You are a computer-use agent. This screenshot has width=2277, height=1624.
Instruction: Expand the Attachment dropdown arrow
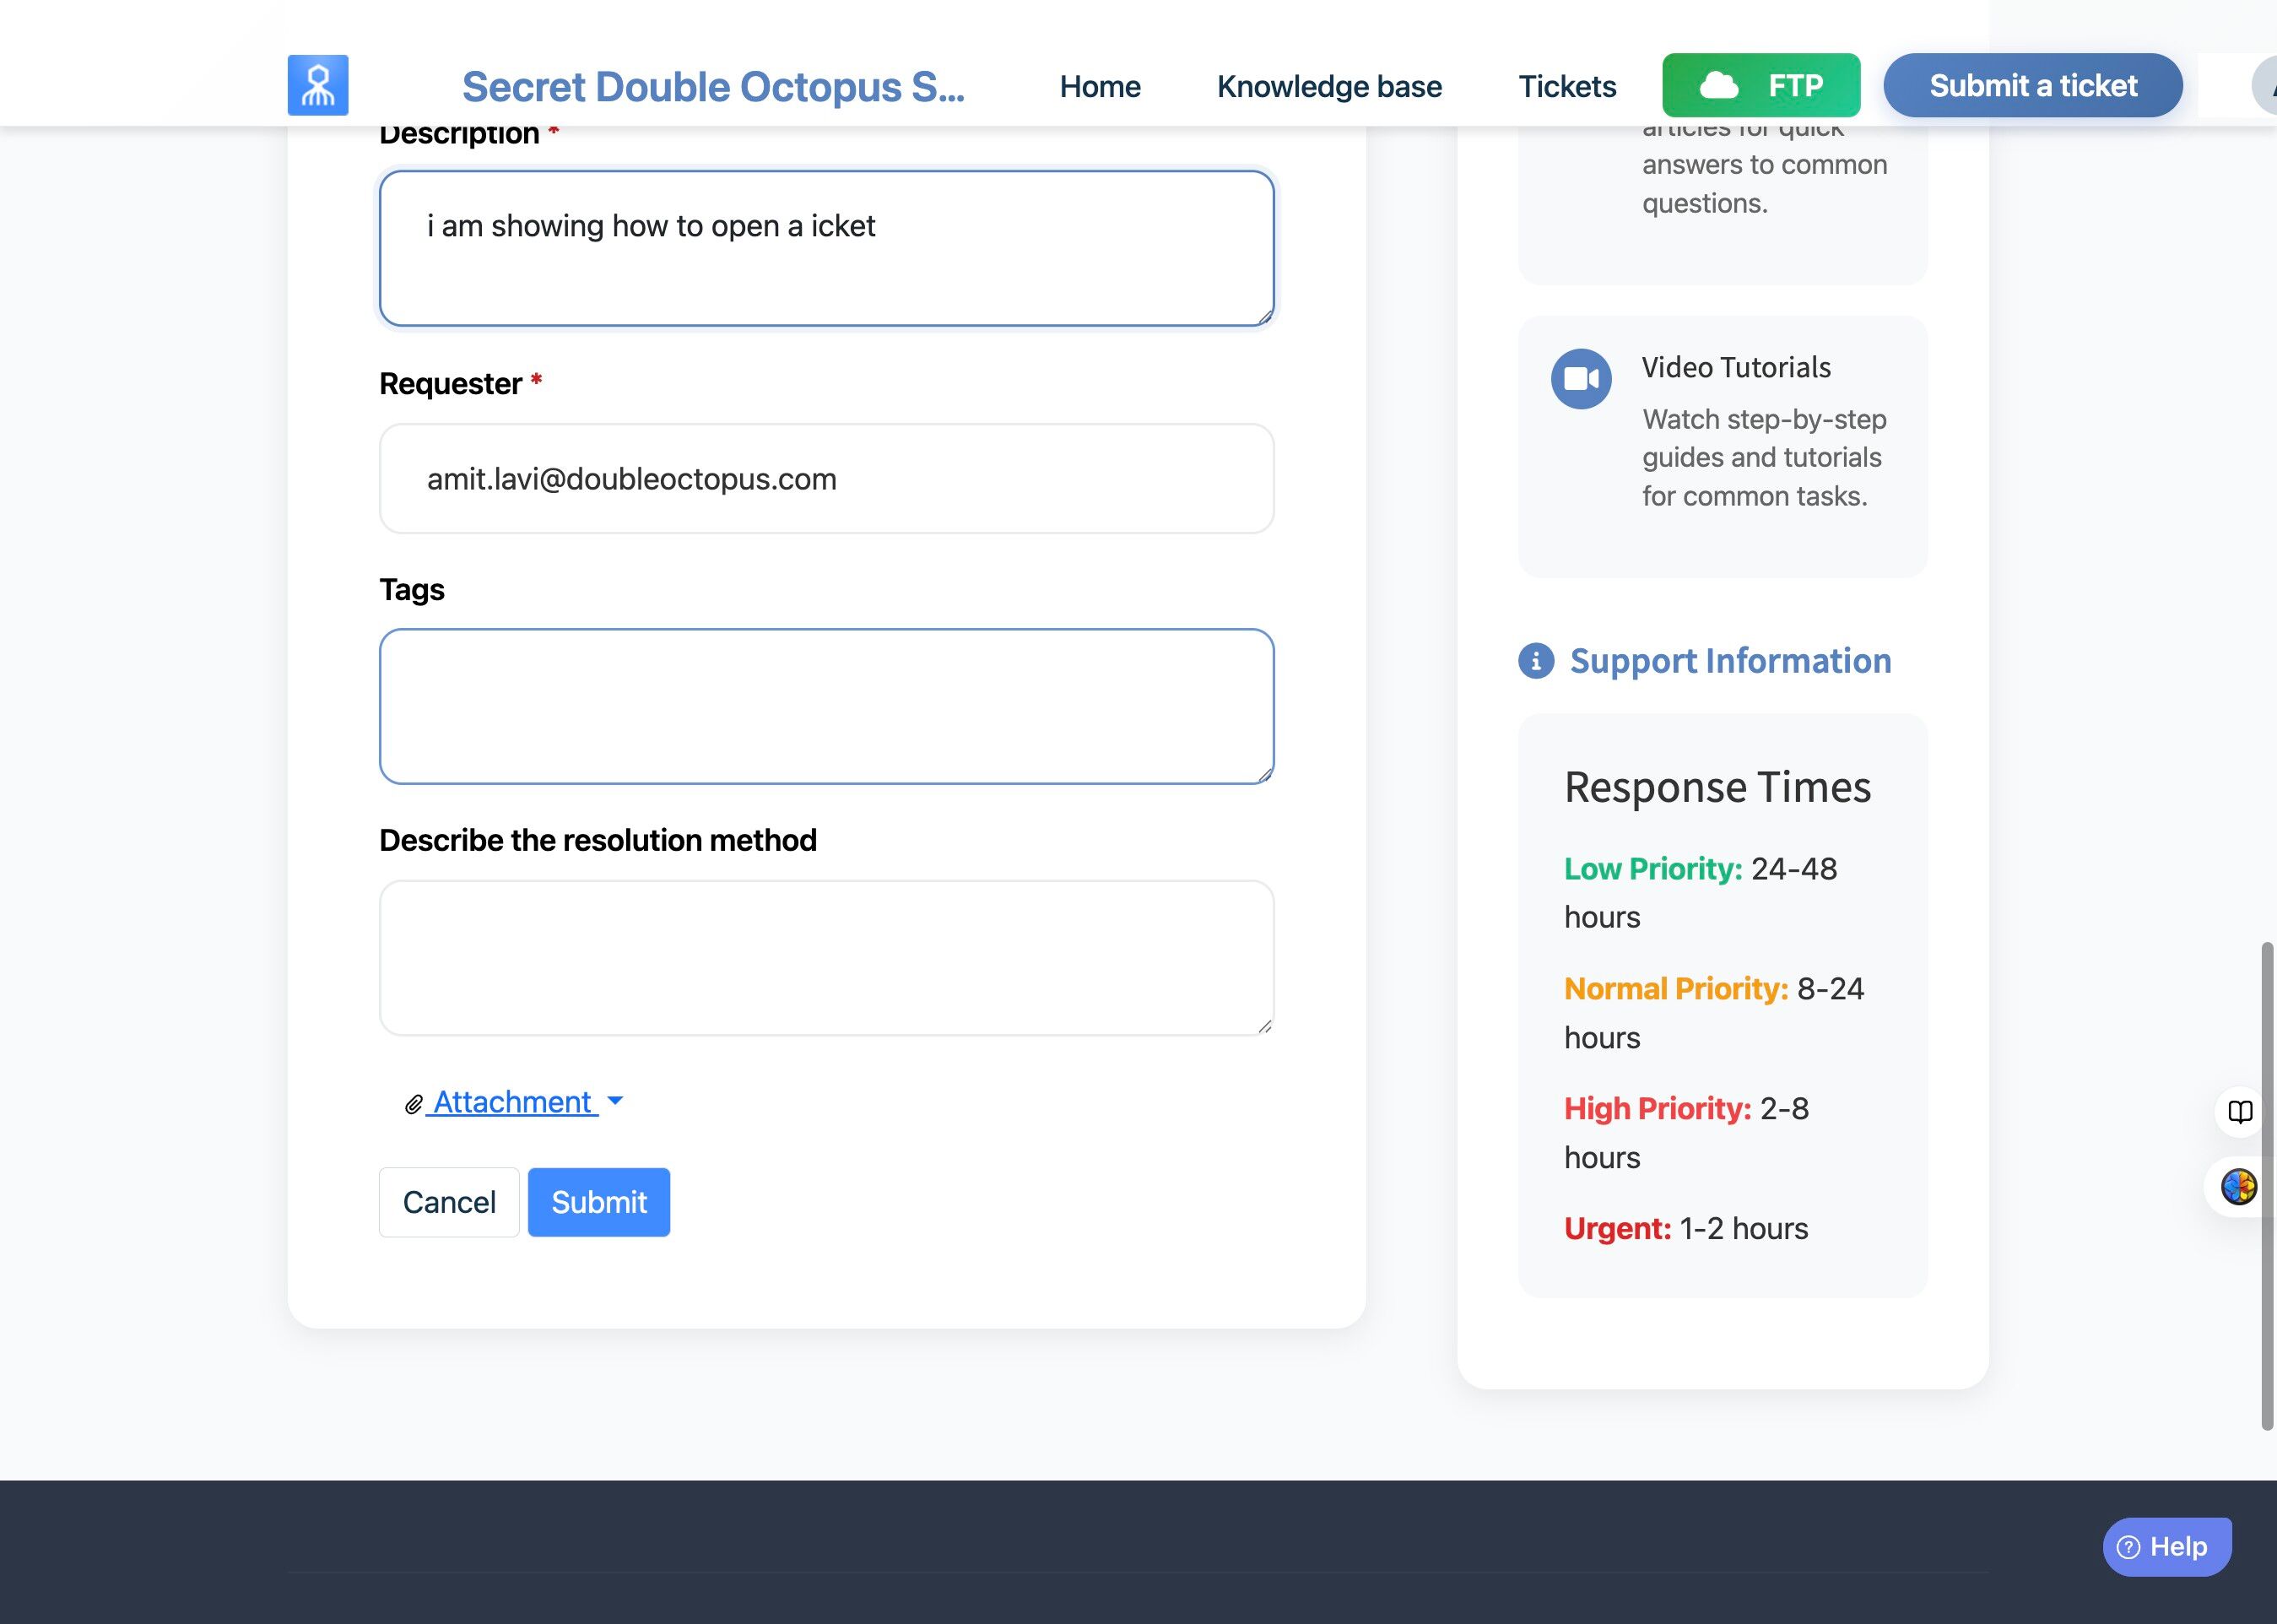click(616, 1101)
